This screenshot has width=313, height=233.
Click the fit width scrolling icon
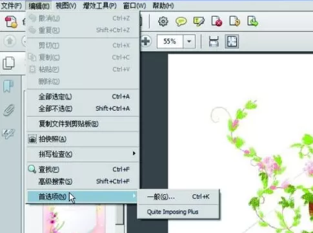214,41
